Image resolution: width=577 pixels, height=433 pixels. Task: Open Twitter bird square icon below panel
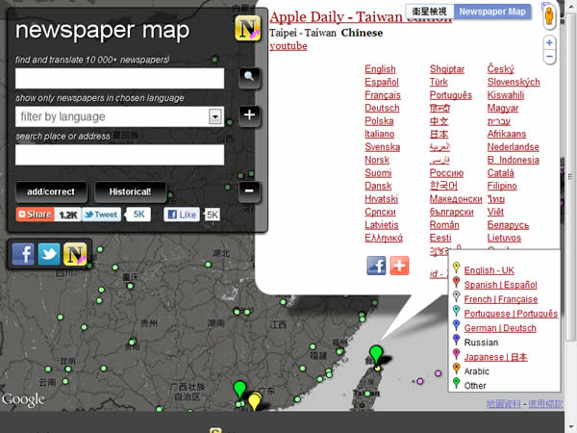pyautogui.click(x=49, y=254)
